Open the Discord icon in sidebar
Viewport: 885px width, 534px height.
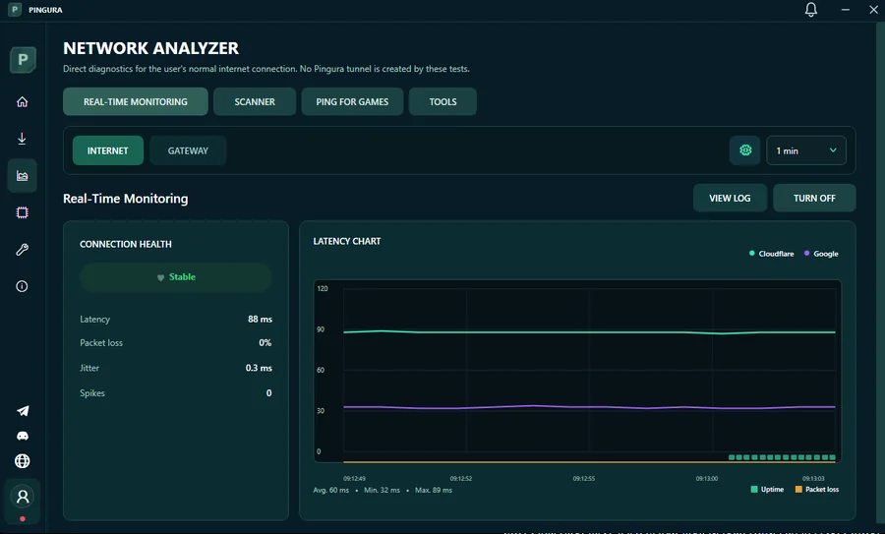[x=23, y=436]
